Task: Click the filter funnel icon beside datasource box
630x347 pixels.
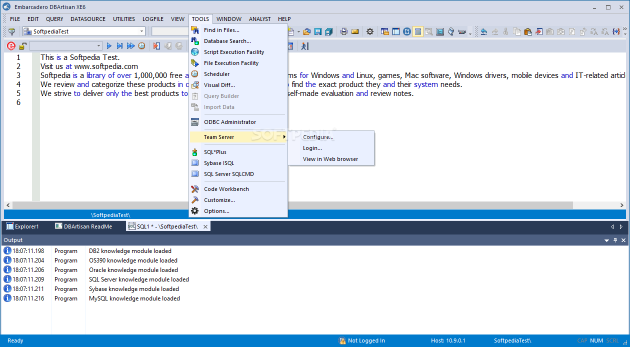Action: point(12,31)
